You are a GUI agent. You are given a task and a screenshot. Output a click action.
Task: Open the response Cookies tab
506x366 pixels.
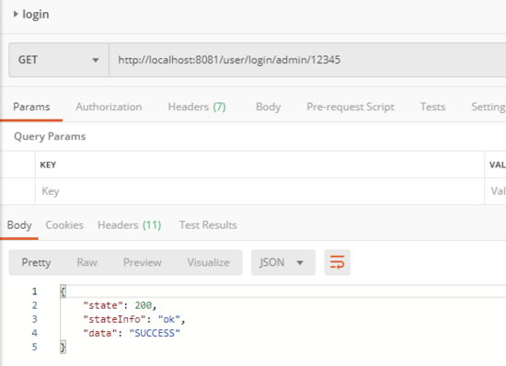64,225
